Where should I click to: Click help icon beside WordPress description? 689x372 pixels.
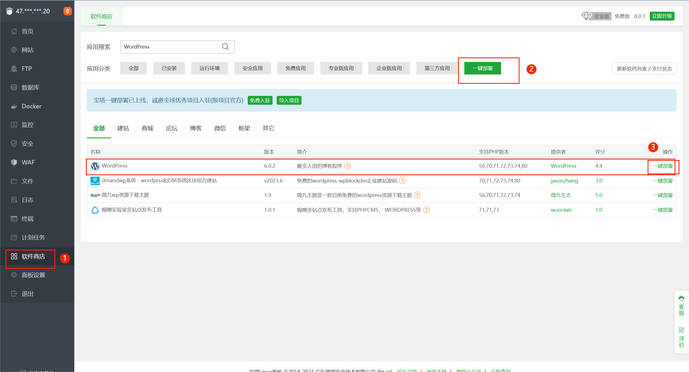click(348, 166)
